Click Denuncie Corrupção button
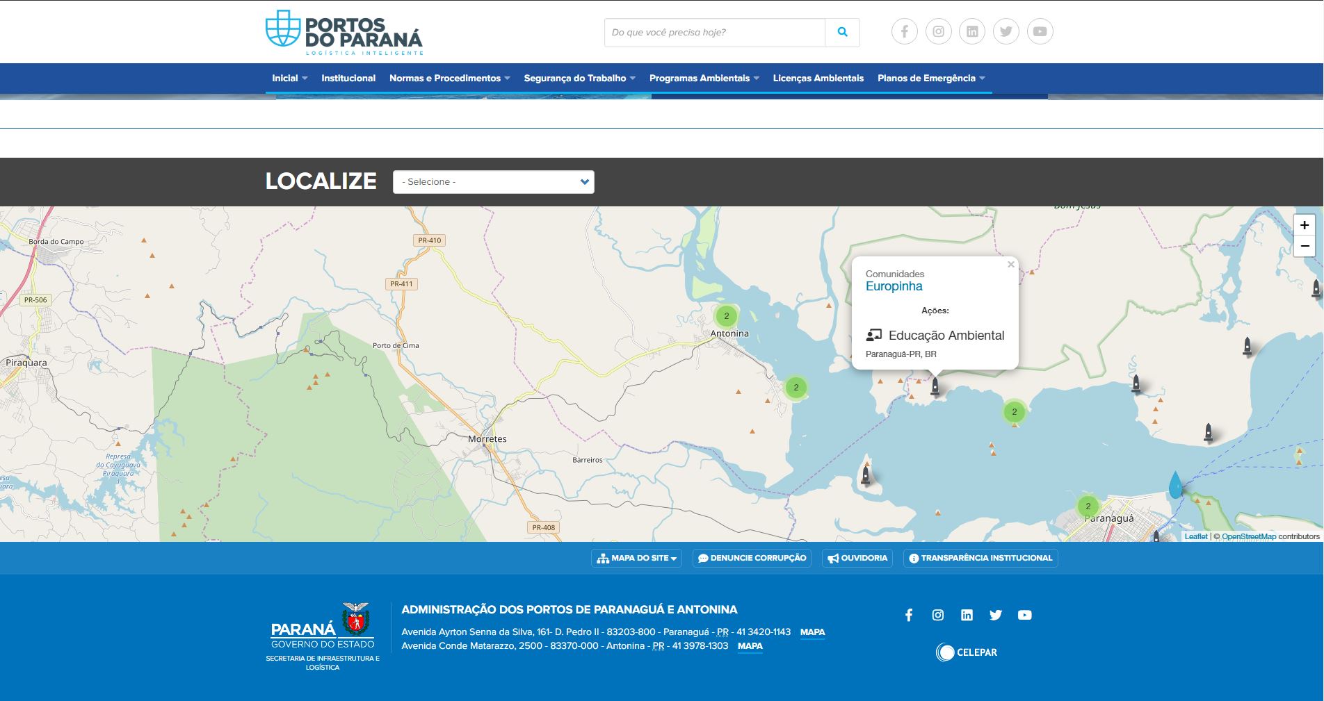Image resolution: width=1324 pixels, height=701 pixels. (752, 558)
